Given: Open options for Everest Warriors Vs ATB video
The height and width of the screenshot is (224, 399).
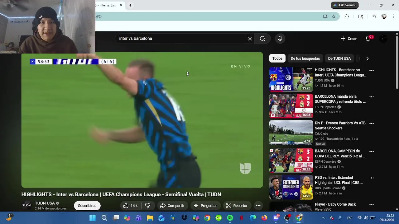Looking at the screenshot, I should 371,123.
